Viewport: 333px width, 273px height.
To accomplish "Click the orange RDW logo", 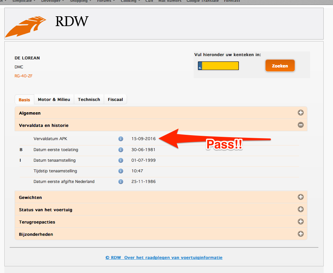I will 26,27.
